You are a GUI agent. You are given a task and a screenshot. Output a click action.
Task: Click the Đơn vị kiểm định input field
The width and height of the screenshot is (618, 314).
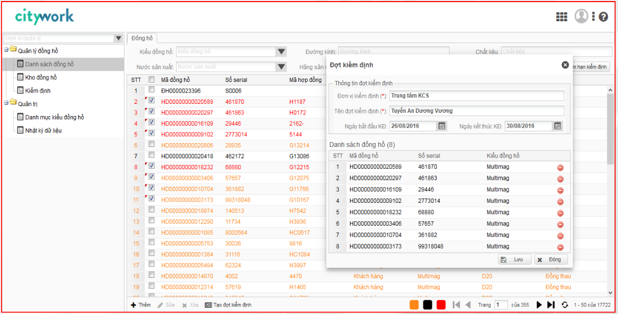pos(477,96)
